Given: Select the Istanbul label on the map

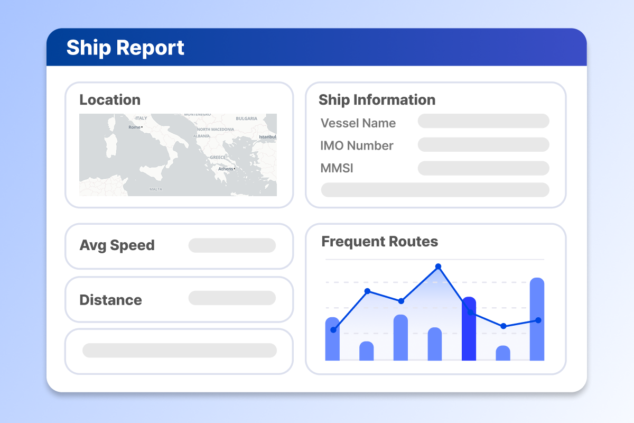Looking at the screenshot, I should (268, 137).
